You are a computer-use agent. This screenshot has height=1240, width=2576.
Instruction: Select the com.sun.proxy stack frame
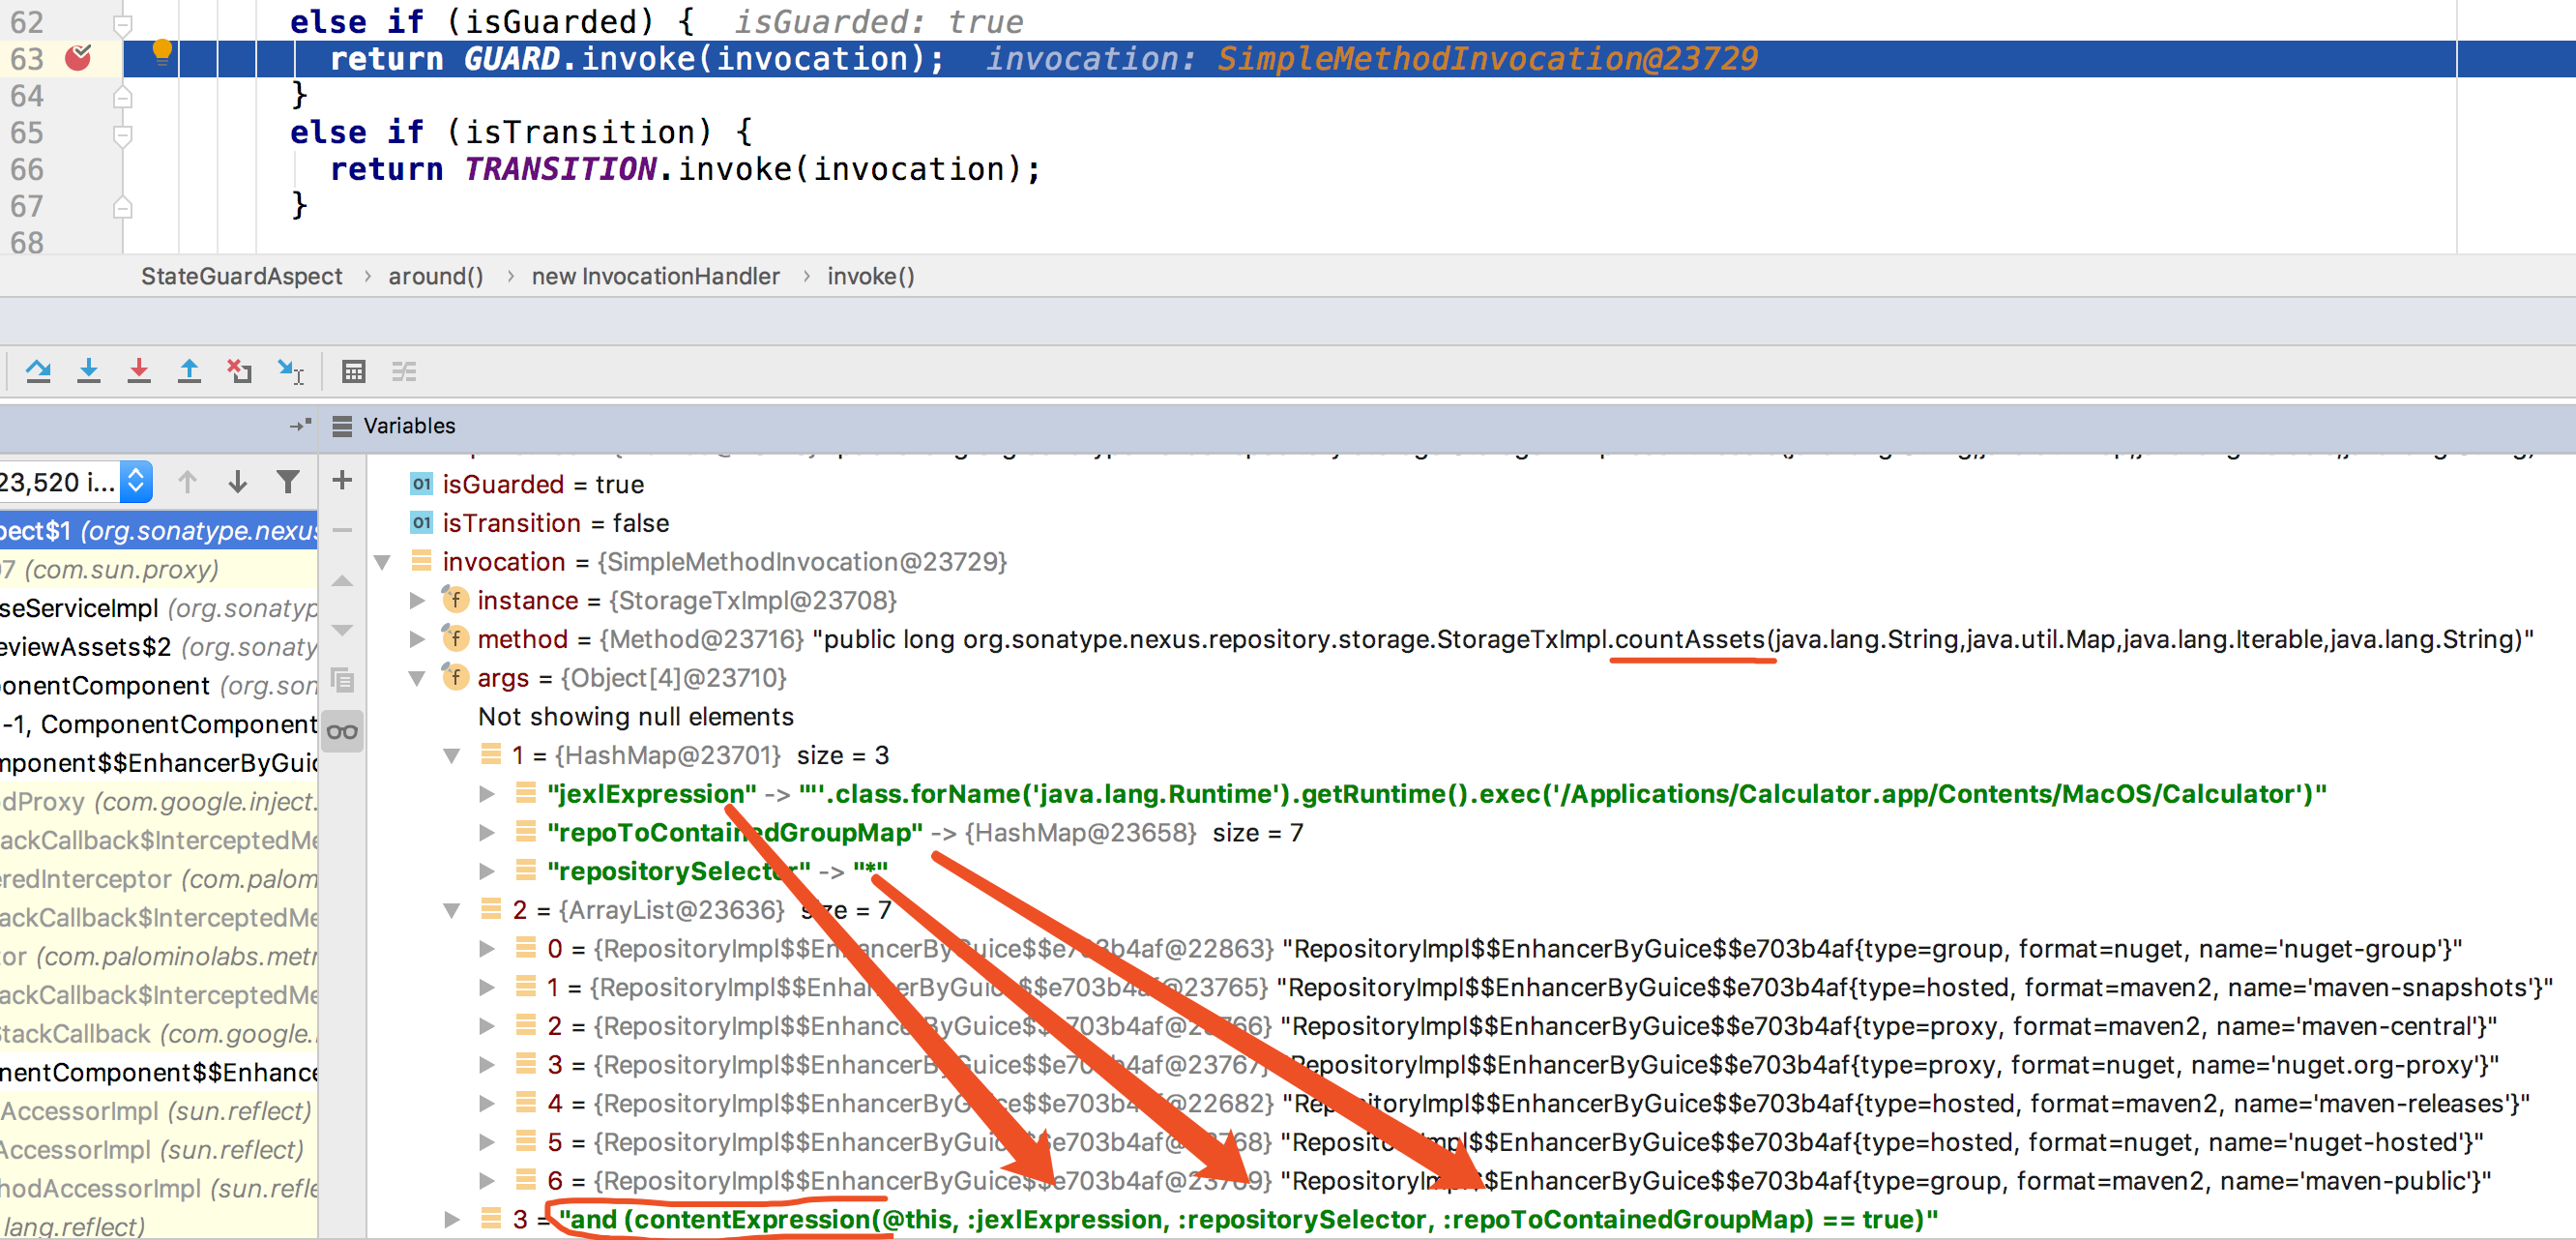[x=158, y=569]
